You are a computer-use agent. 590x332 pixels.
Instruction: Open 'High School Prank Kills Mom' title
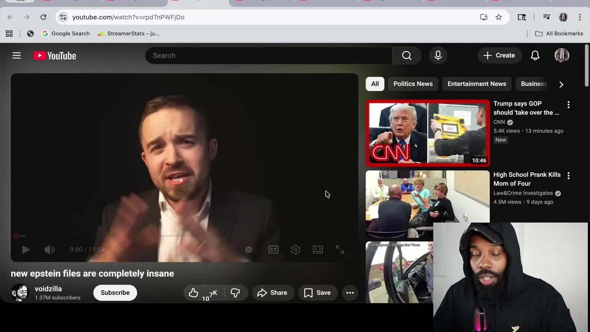click(x=527, y=179)
